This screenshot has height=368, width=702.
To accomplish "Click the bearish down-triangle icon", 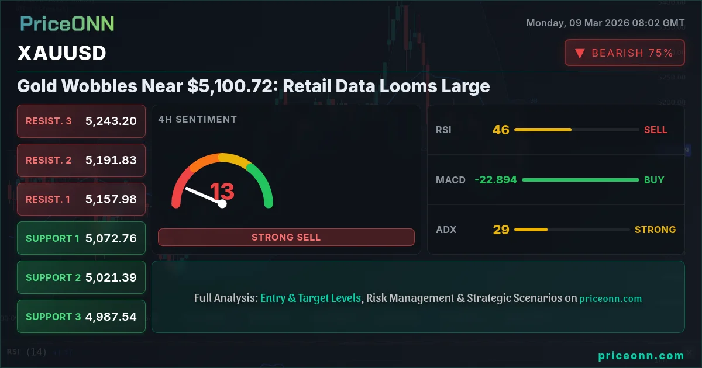I will coord(580,53).
